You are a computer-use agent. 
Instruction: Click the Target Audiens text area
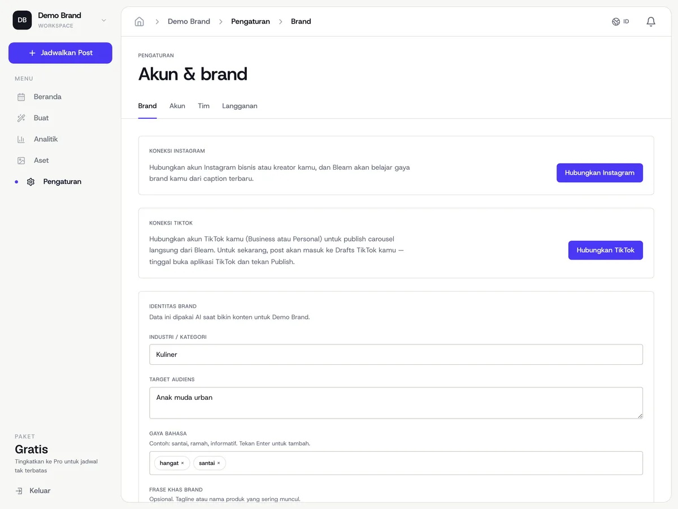click(396, 403)
